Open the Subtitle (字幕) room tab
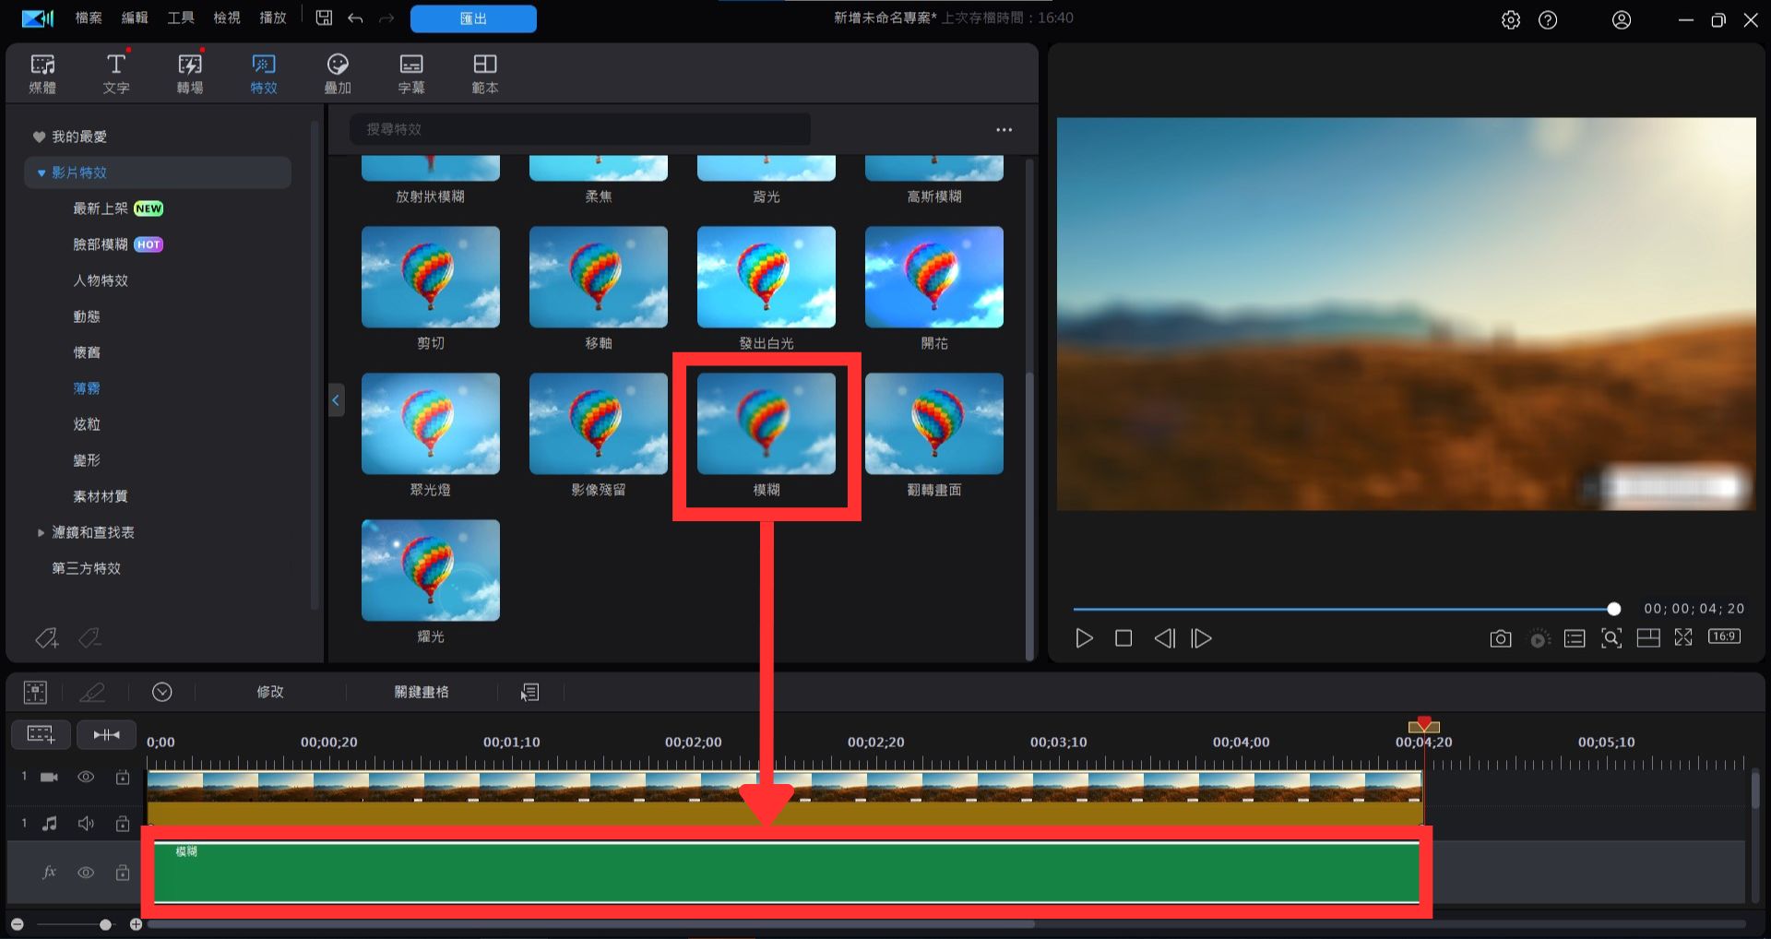 pyautogui.click(x=411, y=73)
